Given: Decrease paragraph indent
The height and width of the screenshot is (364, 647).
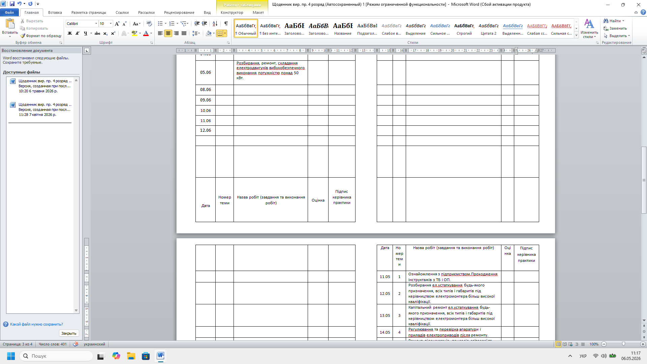Looking at the screenshot, I should pos(197,24).
